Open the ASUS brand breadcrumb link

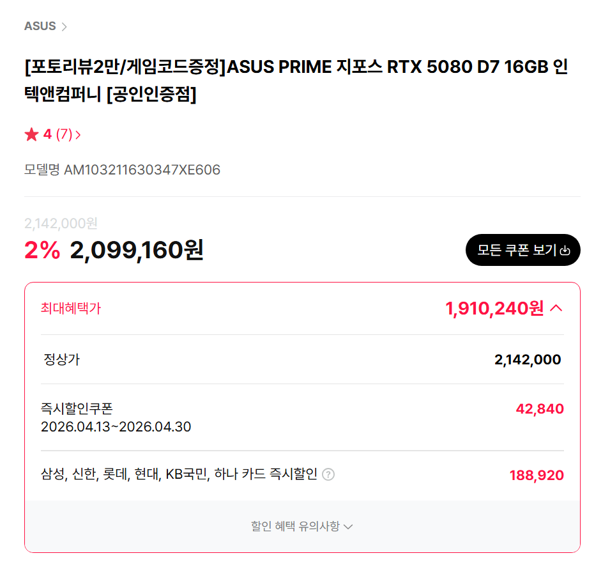click(x=40, y=26)
